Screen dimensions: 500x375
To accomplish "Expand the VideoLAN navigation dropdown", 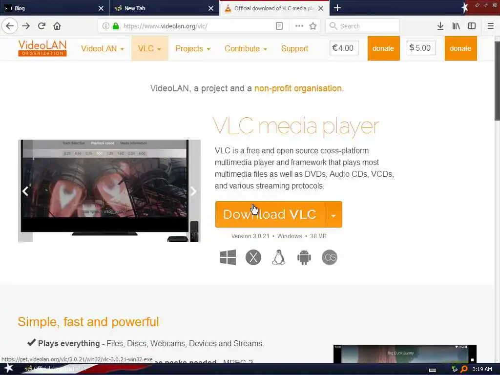I will 103,48.
